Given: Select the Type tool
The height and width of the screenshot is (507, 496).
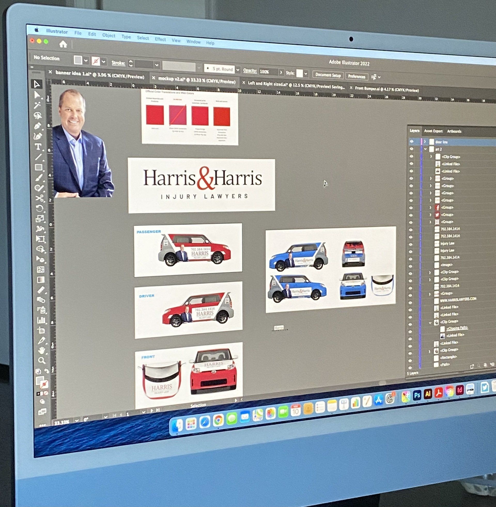Looking at the screenshot, I should 38,147.
